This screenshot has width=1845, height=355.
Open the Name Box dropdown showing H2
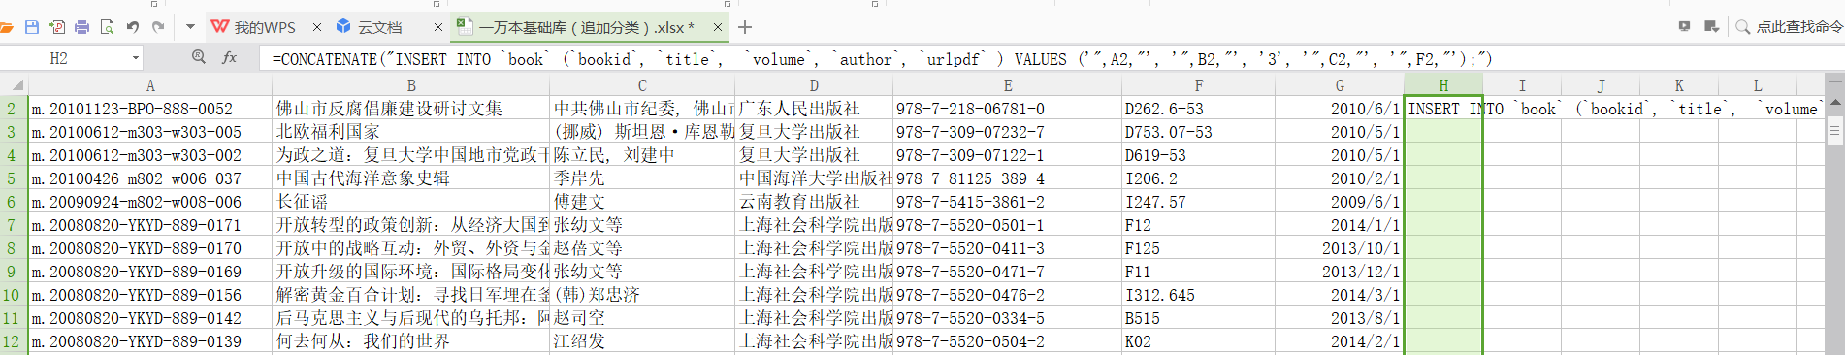point(136,59)
